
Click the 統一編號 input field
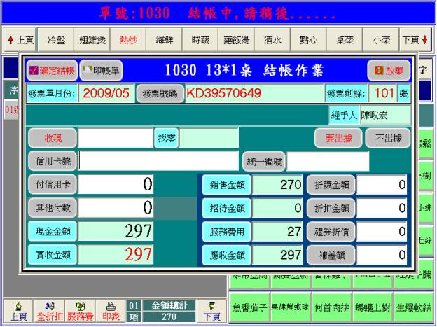[328, 161]
